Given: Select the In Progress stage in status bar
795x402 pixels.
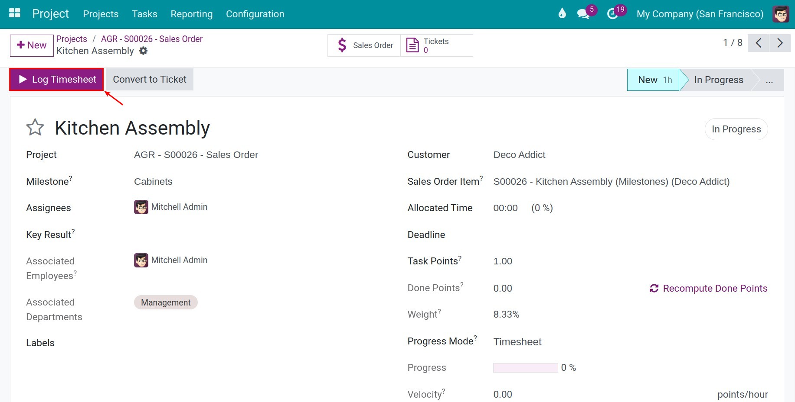Looking at the screenshot, I should pos(719,80).
